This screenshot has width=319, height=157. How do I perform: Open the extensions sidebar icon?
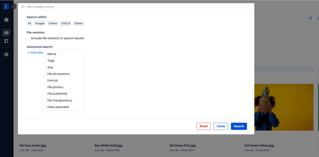6,41
